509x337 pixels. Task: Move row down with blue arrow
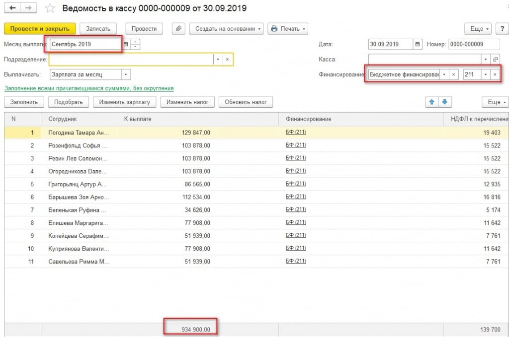point(444,102)
